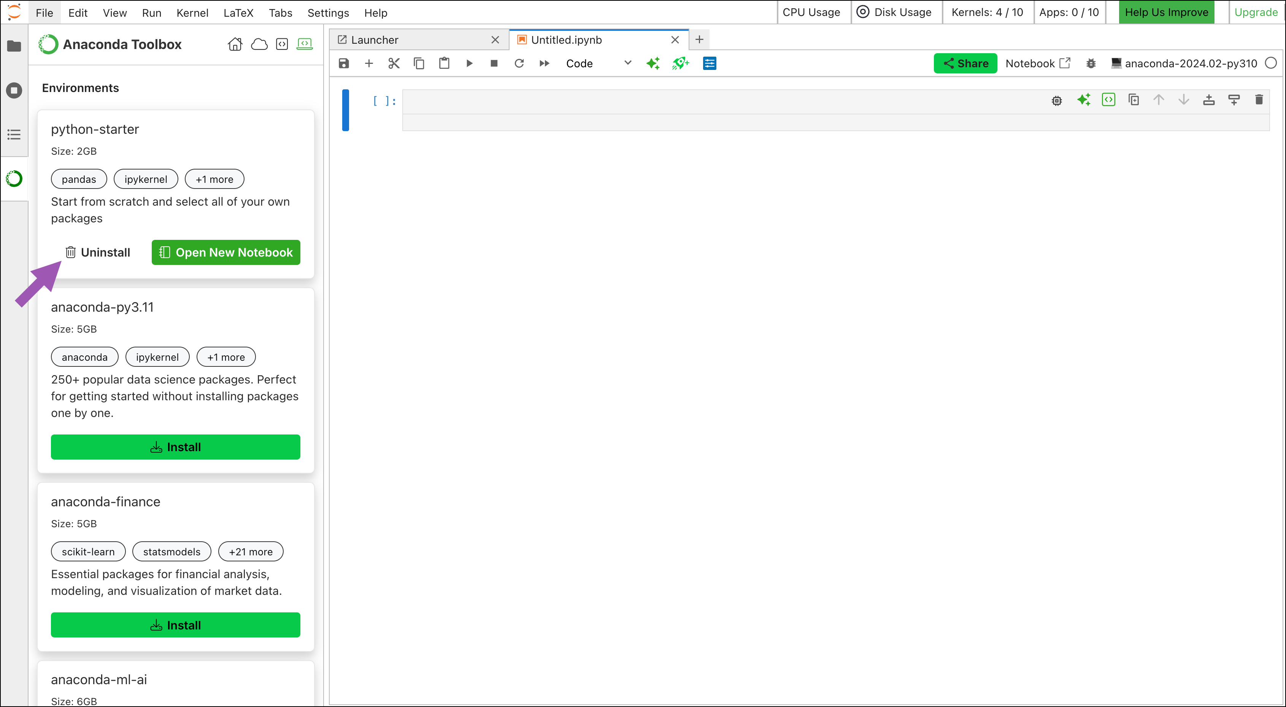Open the File menu
This screenshot has height=707, width=1286.
pyautogui.click(x=44, y=13)
